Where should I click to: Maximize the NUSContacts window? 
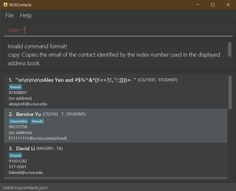(x=213, y=5)
